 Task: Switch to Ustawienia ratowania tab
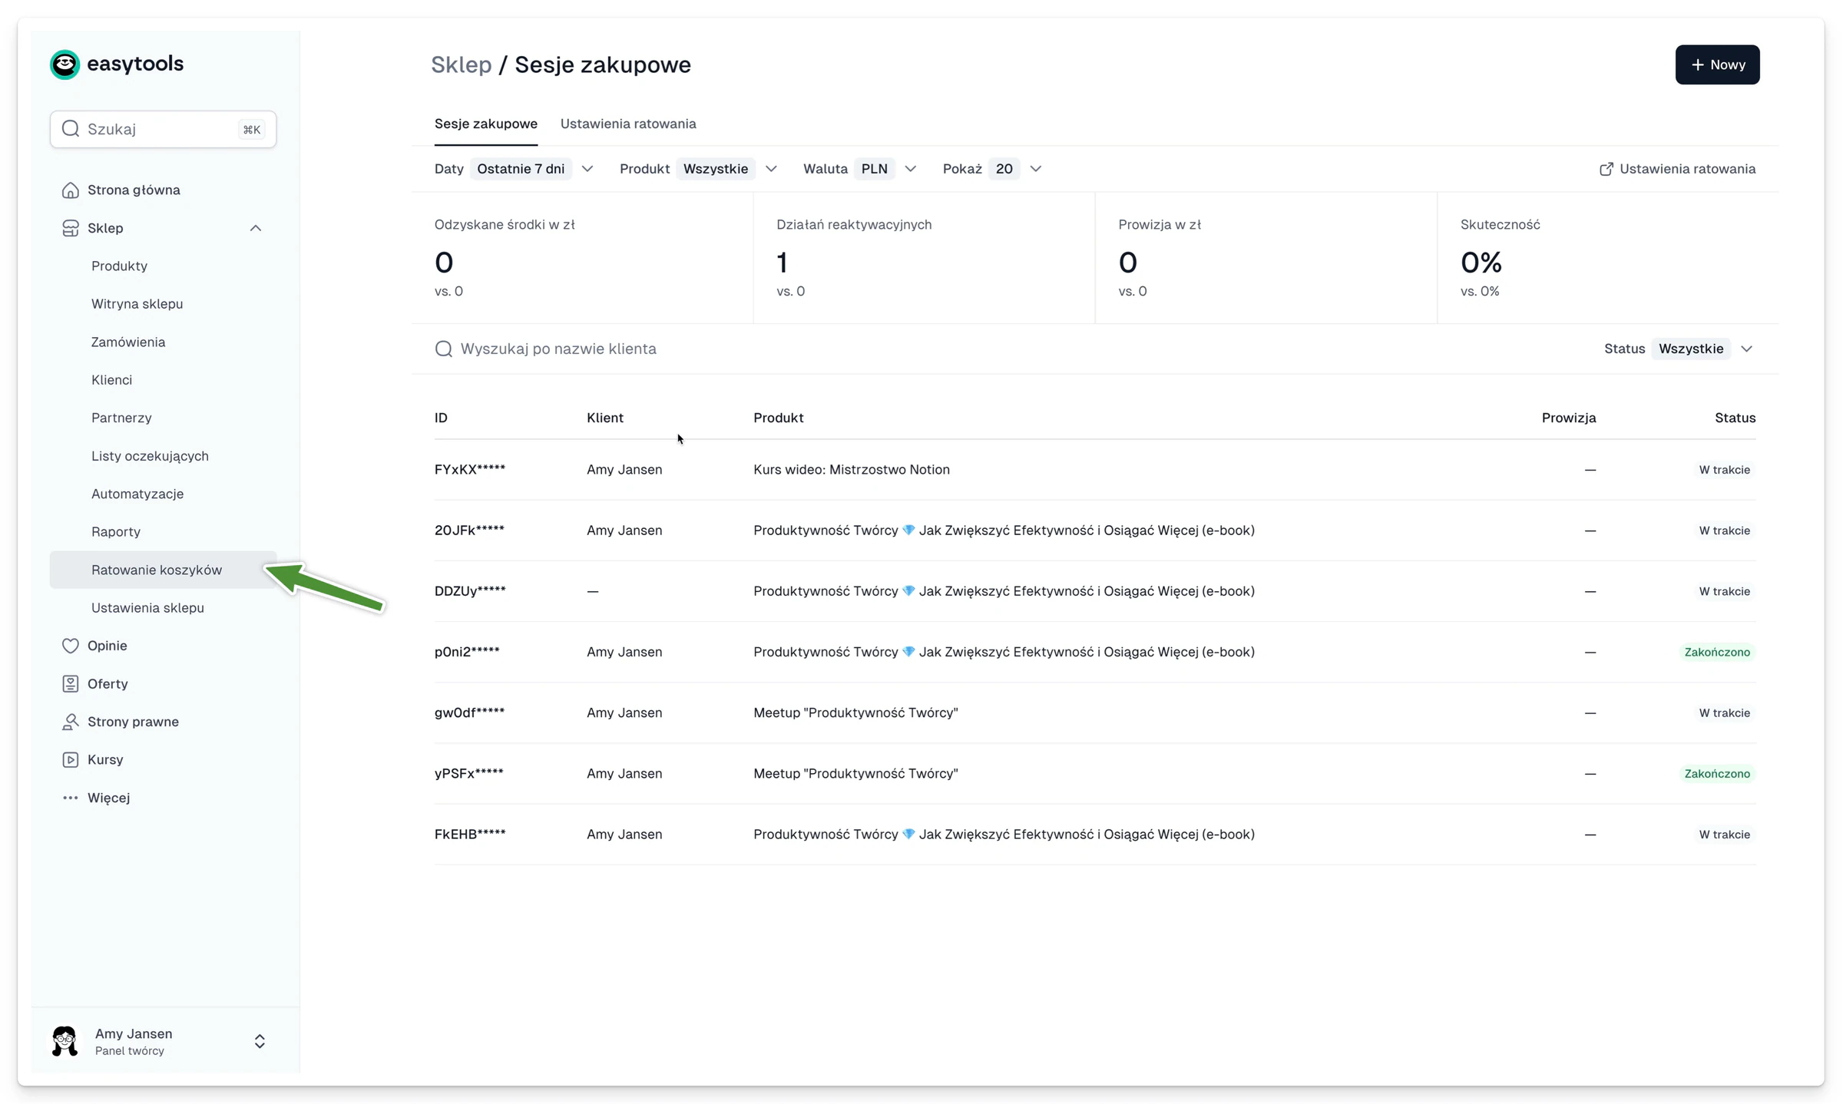[x=628, y=124]
